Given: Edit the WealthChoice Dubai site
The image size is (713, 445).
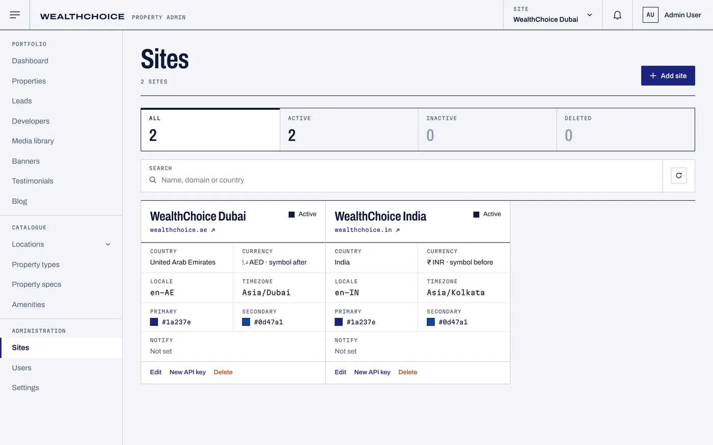Looking at the screenshot, I should coord(156,372).
